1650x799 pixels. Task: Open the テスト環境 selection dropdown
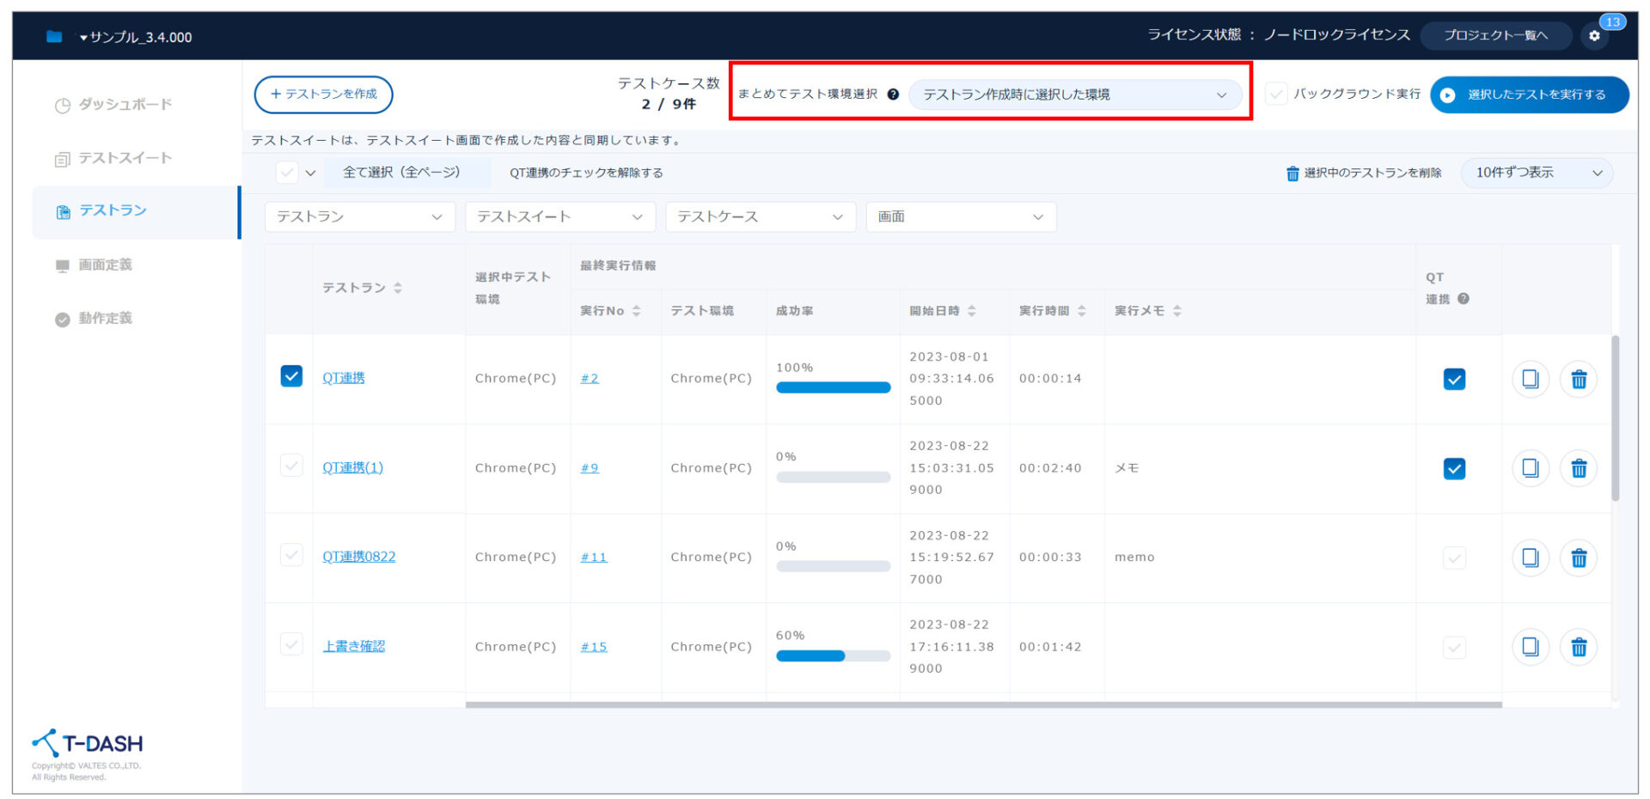(x=1074, y=95)
